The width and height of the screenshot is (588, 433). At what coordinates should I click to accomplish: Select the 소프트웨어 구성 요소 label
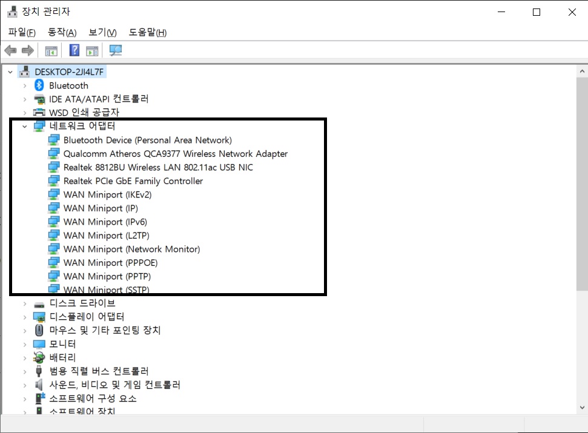pyautogui.click(x=93, y=398)
